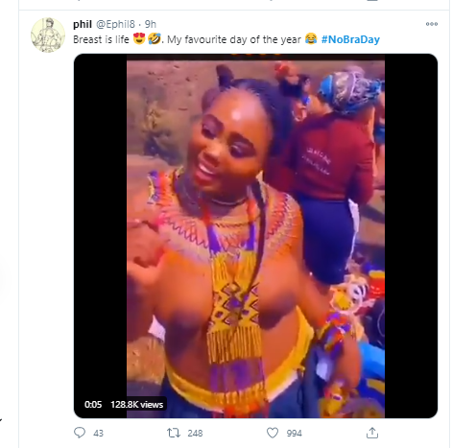Open the share tweet upload icon
This screenshot has height=448, width=452.
372,433
